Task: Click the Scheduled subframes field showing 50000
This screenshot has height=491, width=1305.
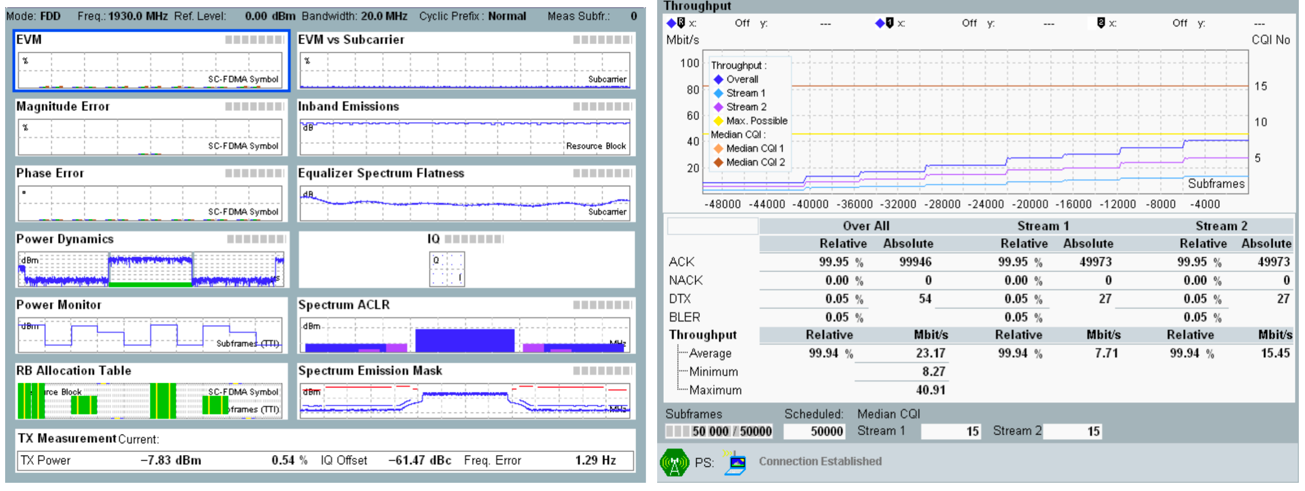Action: coord(814,431)
